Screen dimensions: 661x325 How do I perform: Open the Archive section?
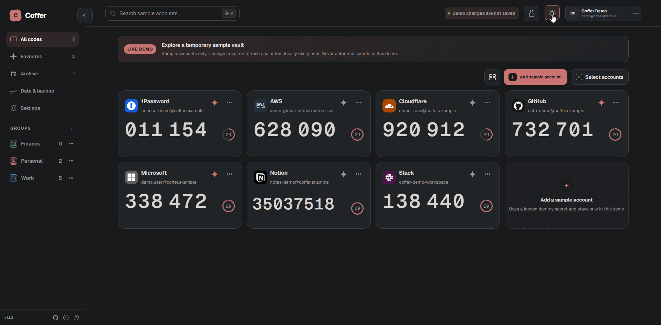42,74
